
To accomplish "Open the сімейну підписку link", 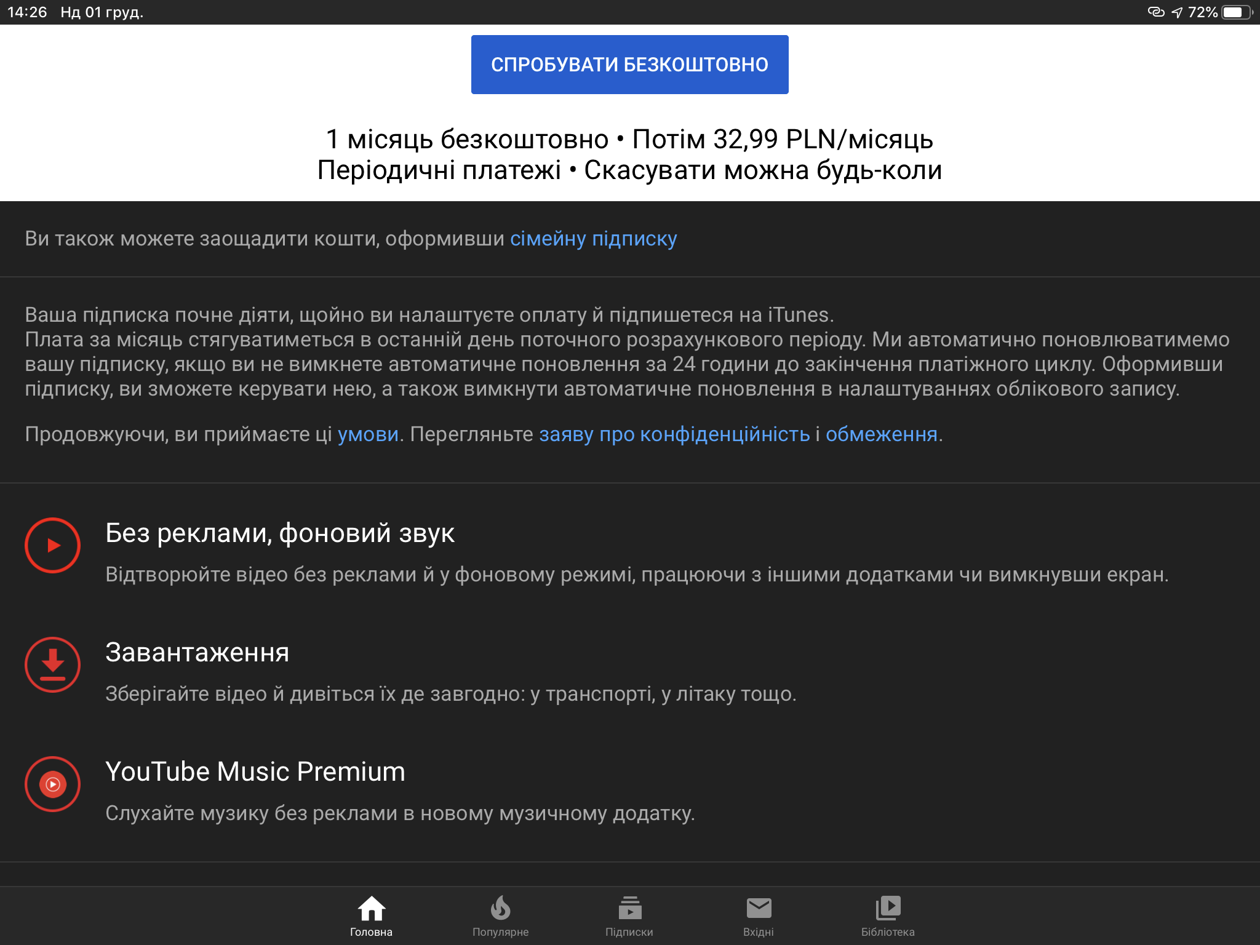I will 593,239.
